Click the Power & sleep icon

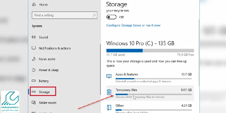point(34,70)
